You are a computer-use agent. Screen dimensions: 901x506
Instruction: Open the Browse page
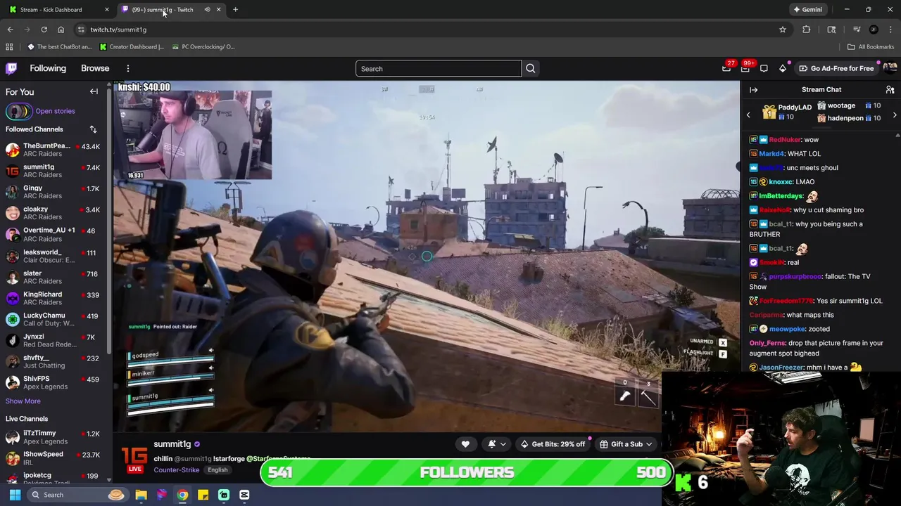coord(95,68)
